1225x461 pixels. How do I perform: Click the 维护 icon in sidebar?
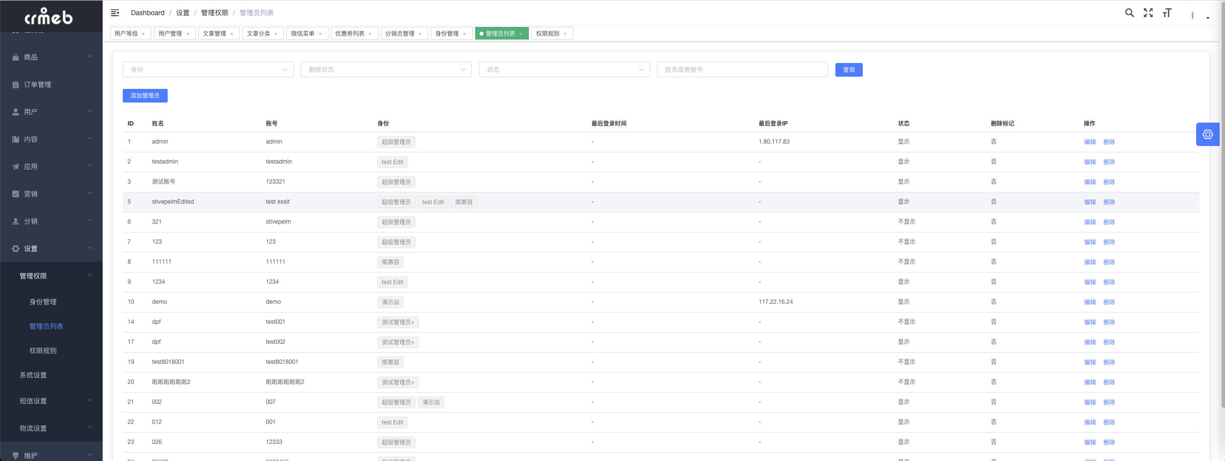tap(16, 456)
